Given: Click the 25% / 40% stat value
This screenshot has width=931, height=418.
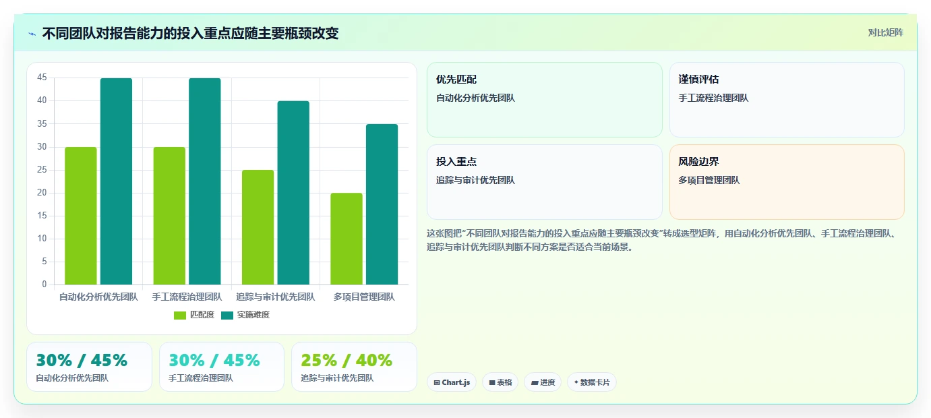Looking at the screenshot, I should click(x=347, y=361).
